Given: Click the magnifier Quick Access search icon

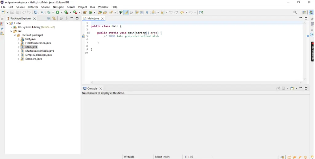Looking at the screenshot, I should pos(295,12).
